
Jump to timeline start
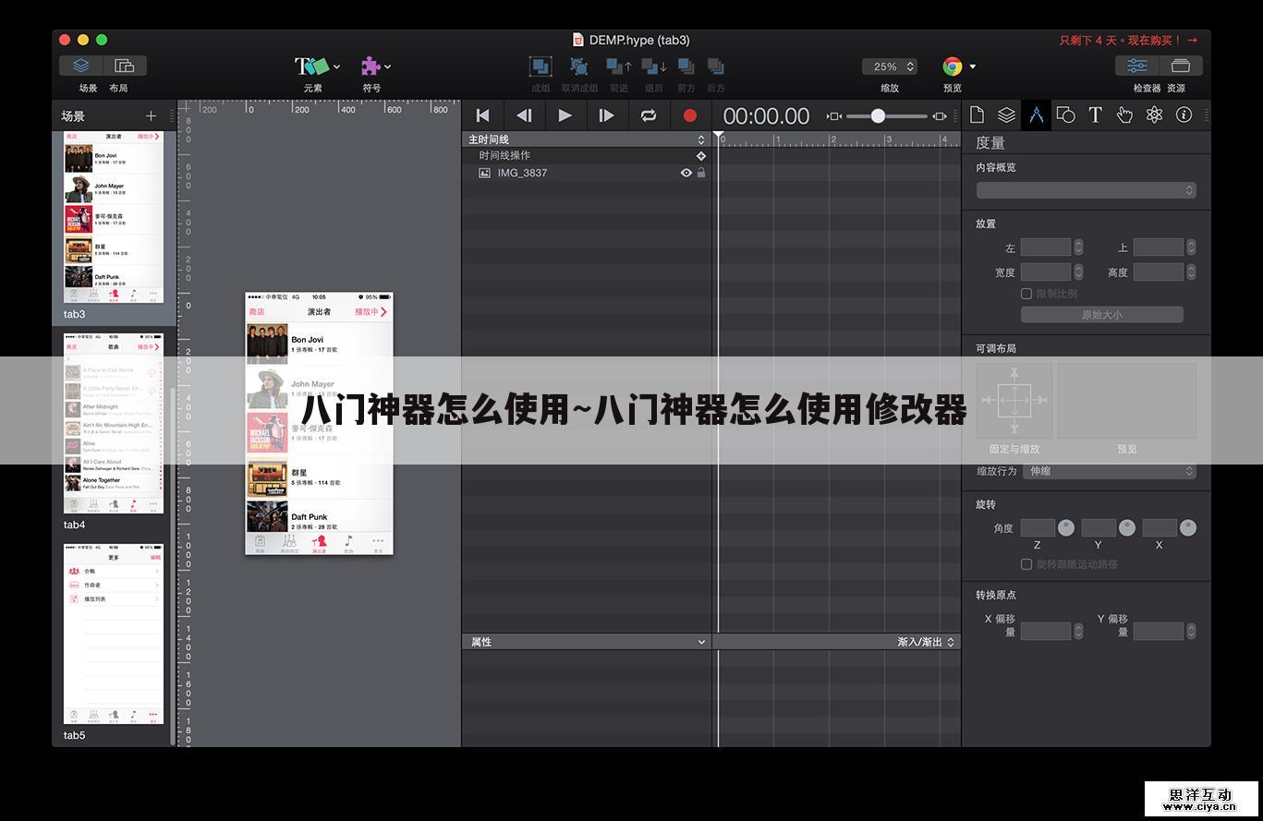482,115
